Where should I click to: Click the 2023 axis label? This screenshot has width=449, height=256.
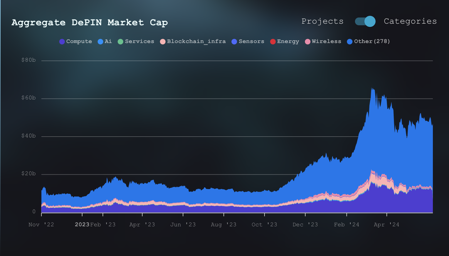pos(82,225)
